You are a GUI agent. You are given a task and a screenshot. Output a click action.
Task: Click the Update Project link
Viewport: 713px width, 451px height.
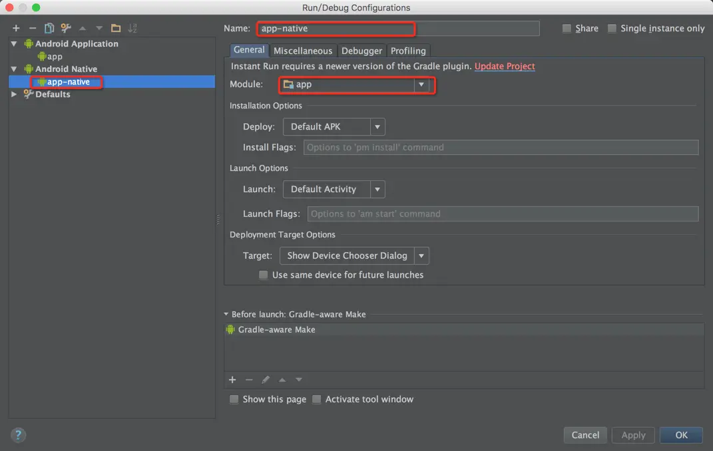pyautogui.click(x=504, y=67)
